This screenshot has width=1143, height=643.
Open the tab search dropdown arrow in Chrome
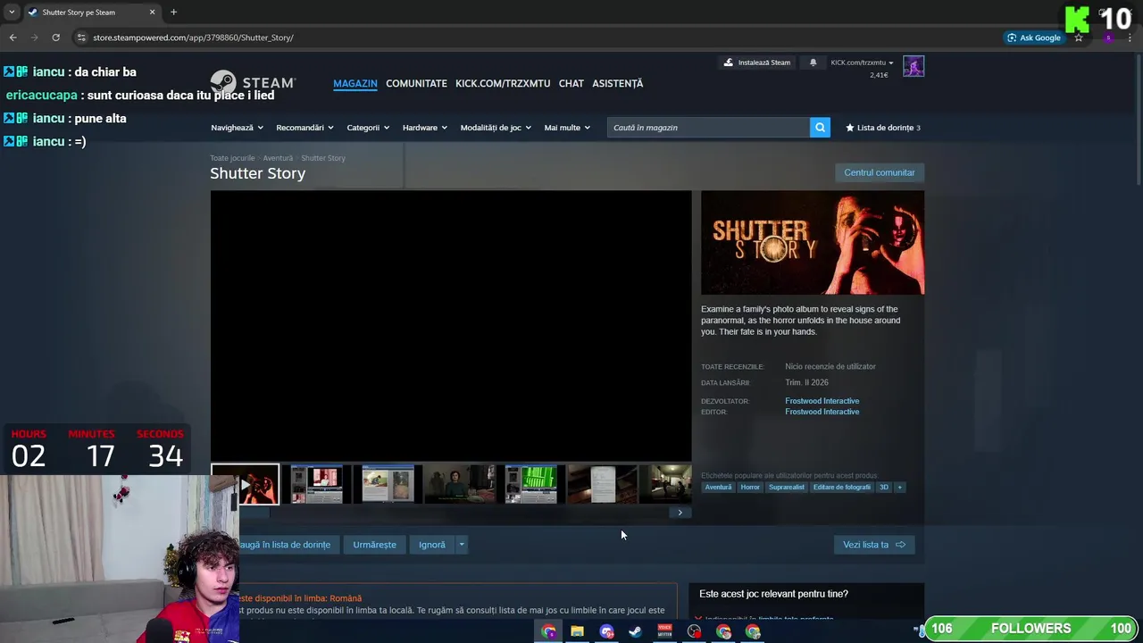click(x=11, y=13)
